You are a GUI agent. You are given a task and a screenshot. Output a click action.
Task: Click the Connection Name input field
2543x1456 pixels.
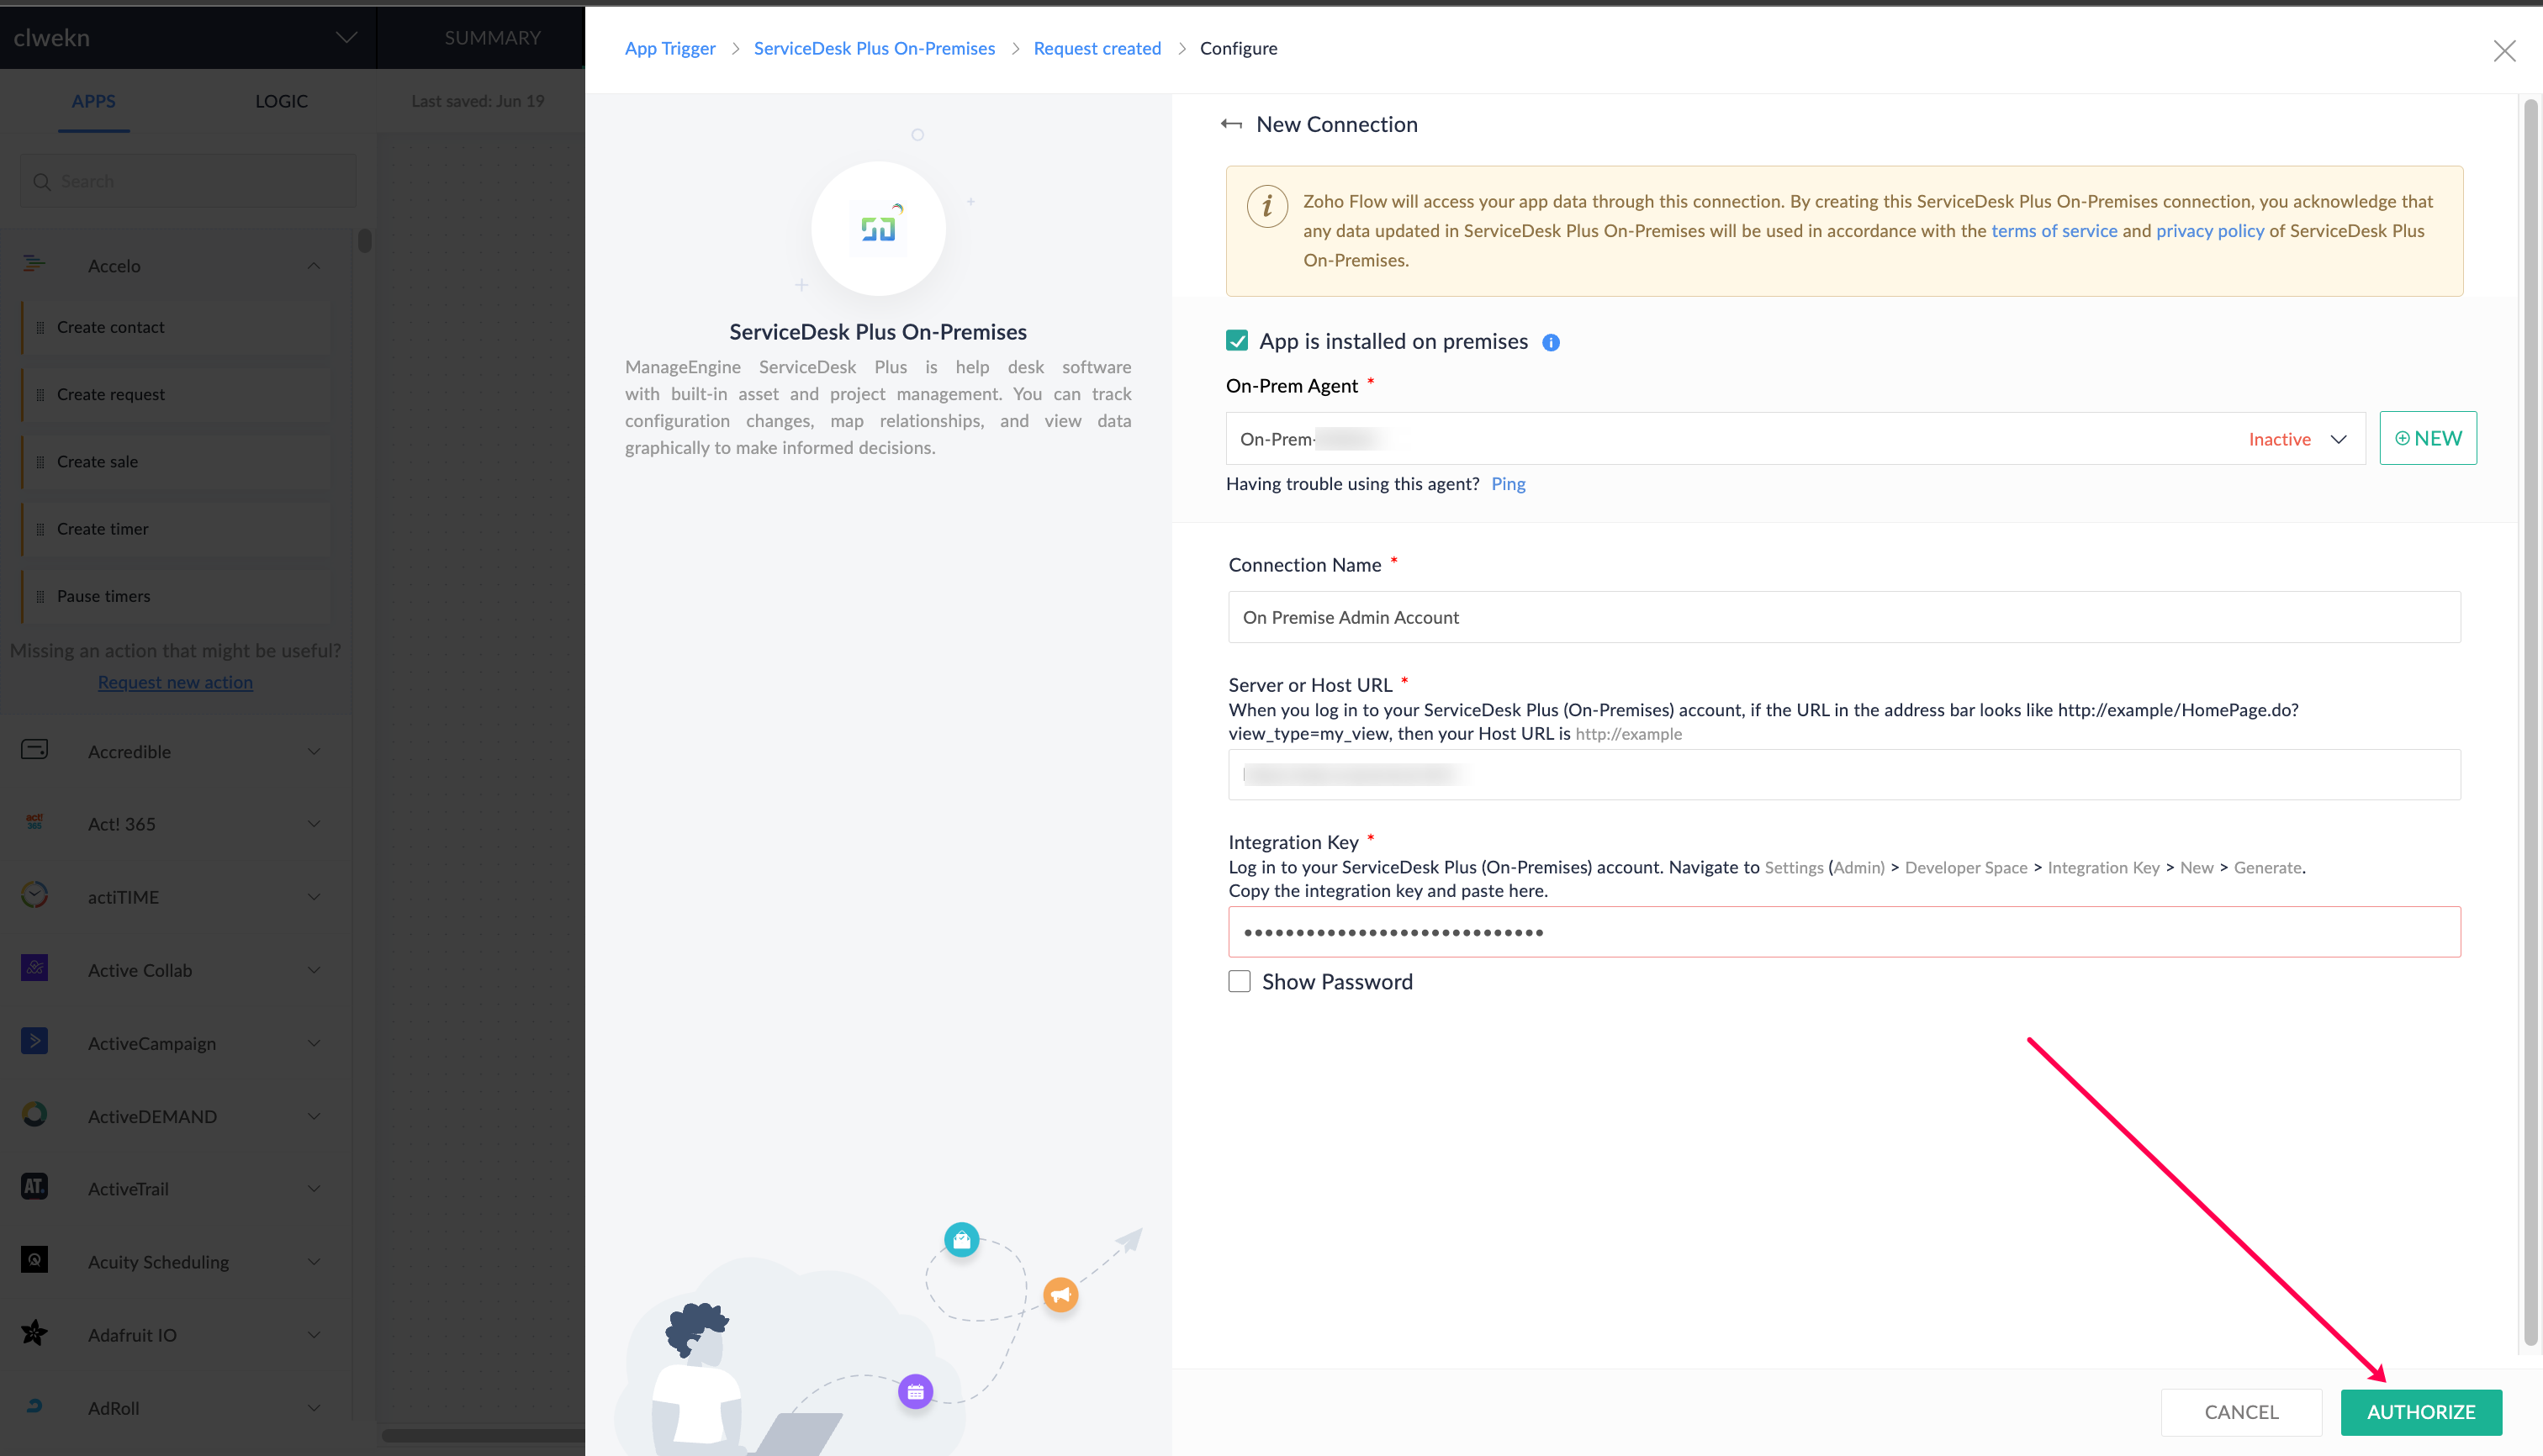pos(1842,617)
